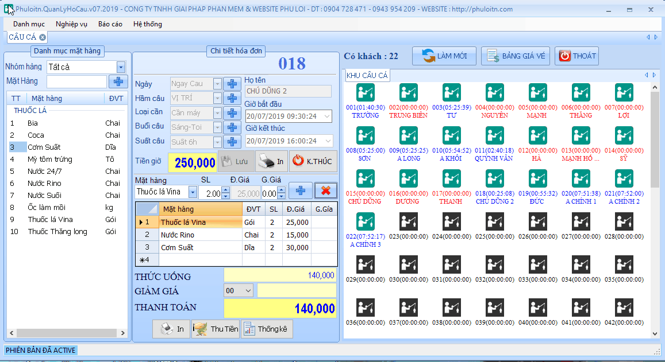This screenshot has width=665, height=362.
Task: Click the GIẢM GIÁ amount field
Action: click(x=297, y=291)
